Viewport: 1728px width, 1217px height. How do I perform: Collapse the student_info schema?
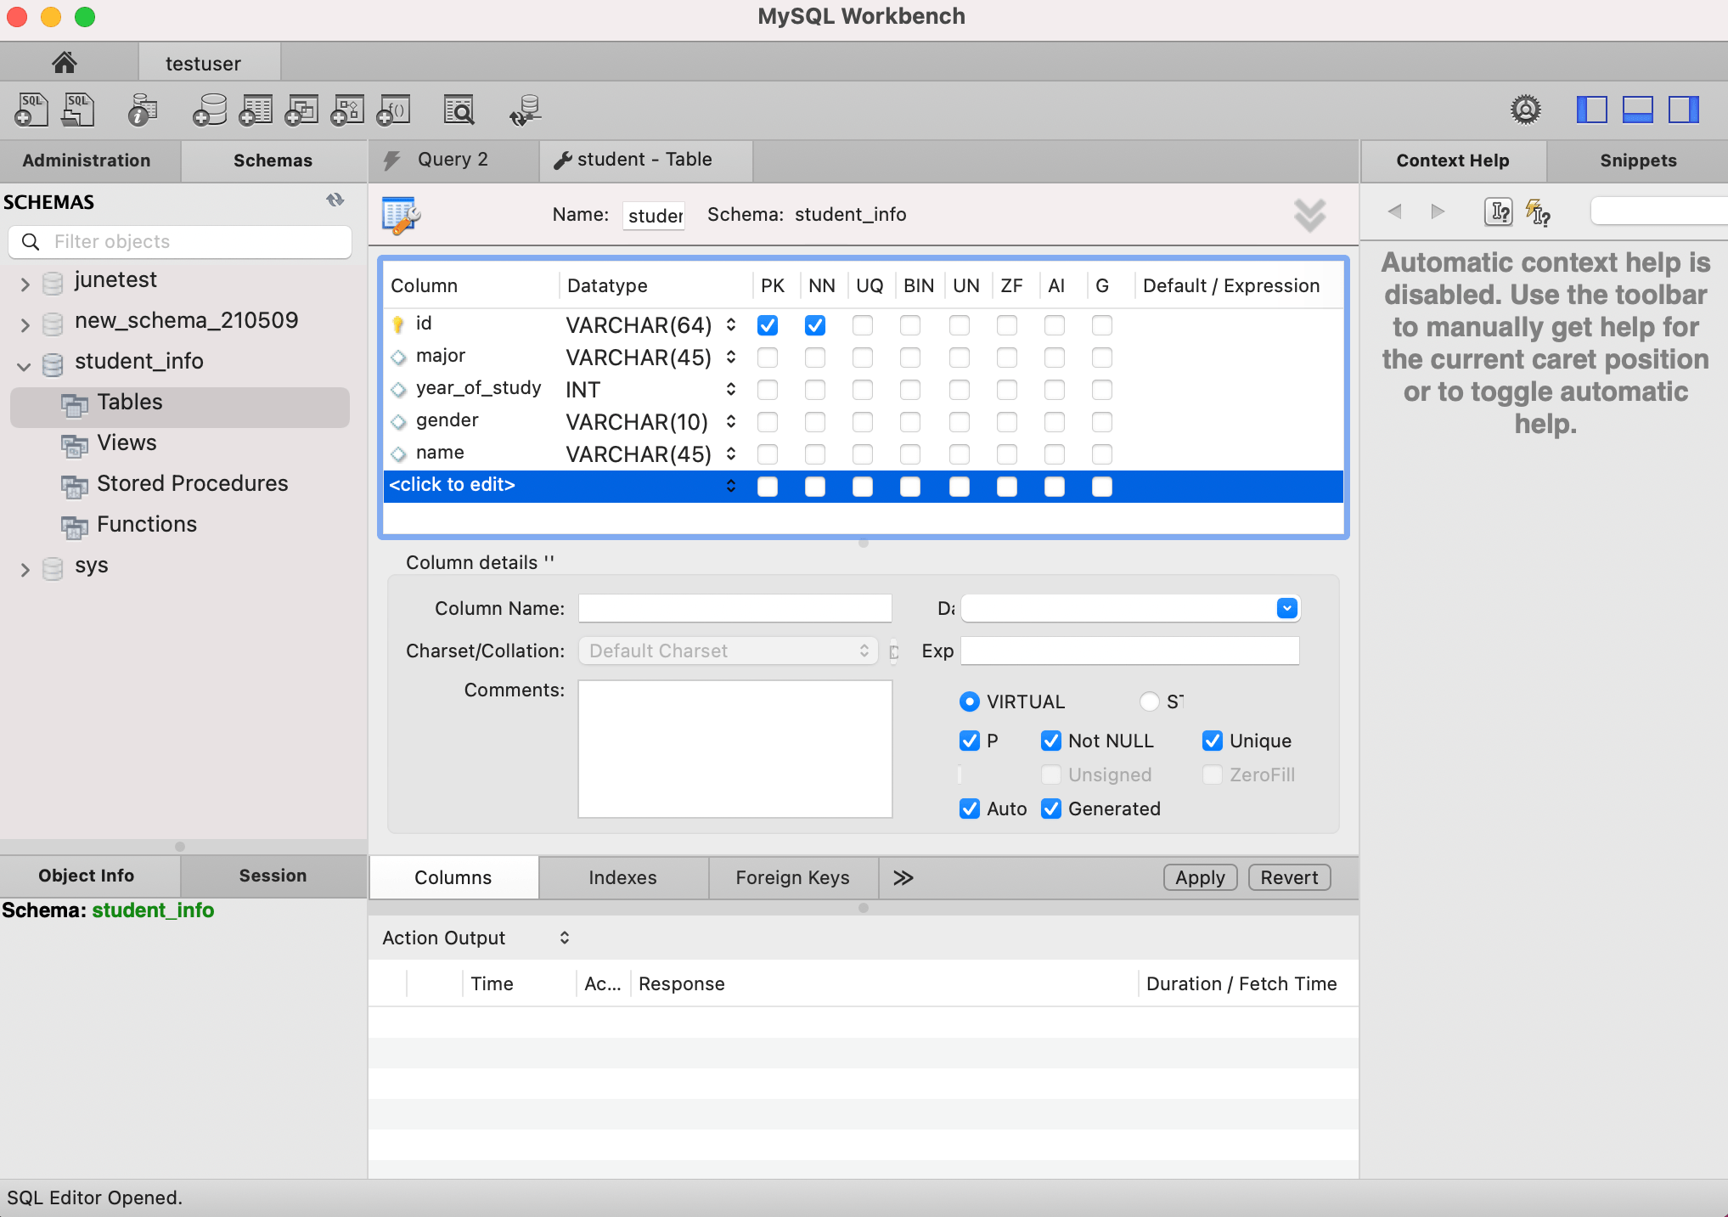pos(25,365)
